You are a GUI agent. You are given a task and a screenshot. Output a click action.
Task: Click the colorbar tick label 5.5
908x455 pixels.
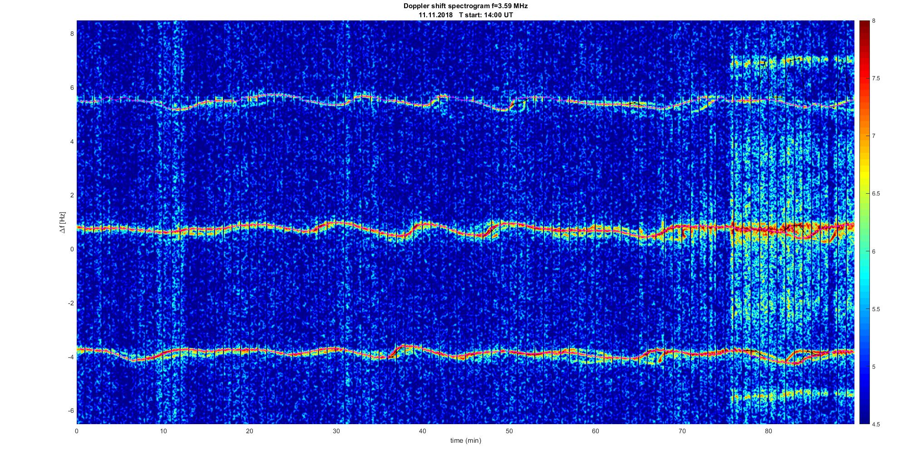click(876, 309)
